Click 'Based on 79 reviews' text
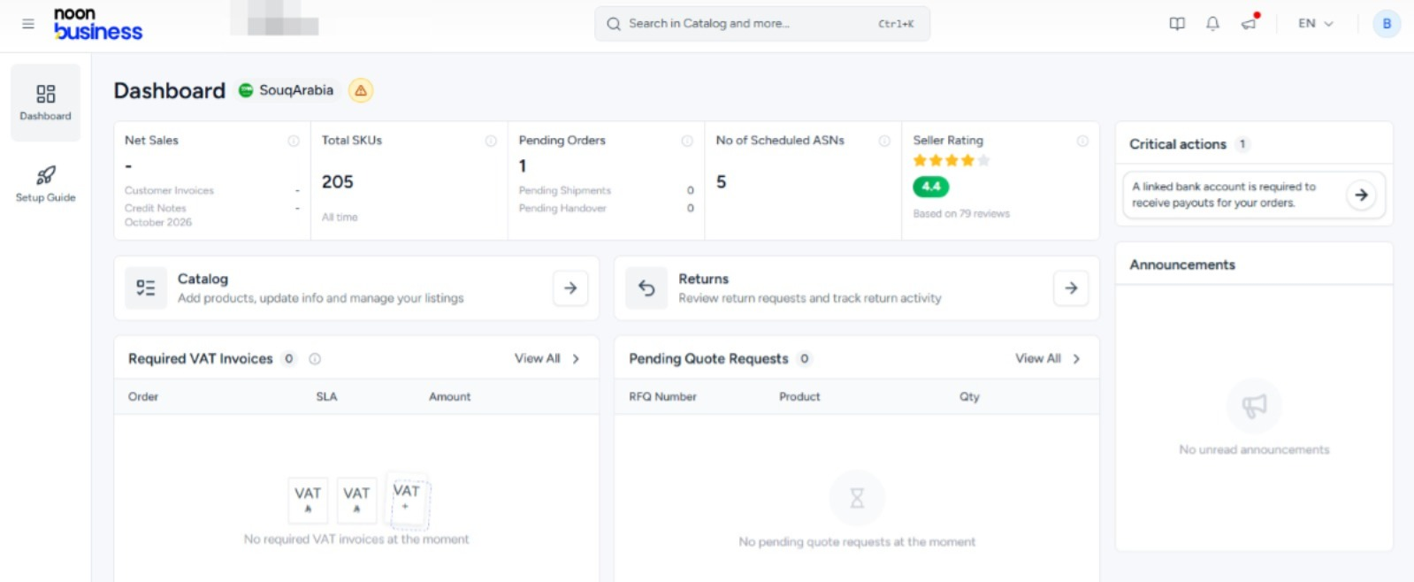Image resolution: width=1414 pixels, height=582 pixels. pyautogui.click(x=961, y=213)
